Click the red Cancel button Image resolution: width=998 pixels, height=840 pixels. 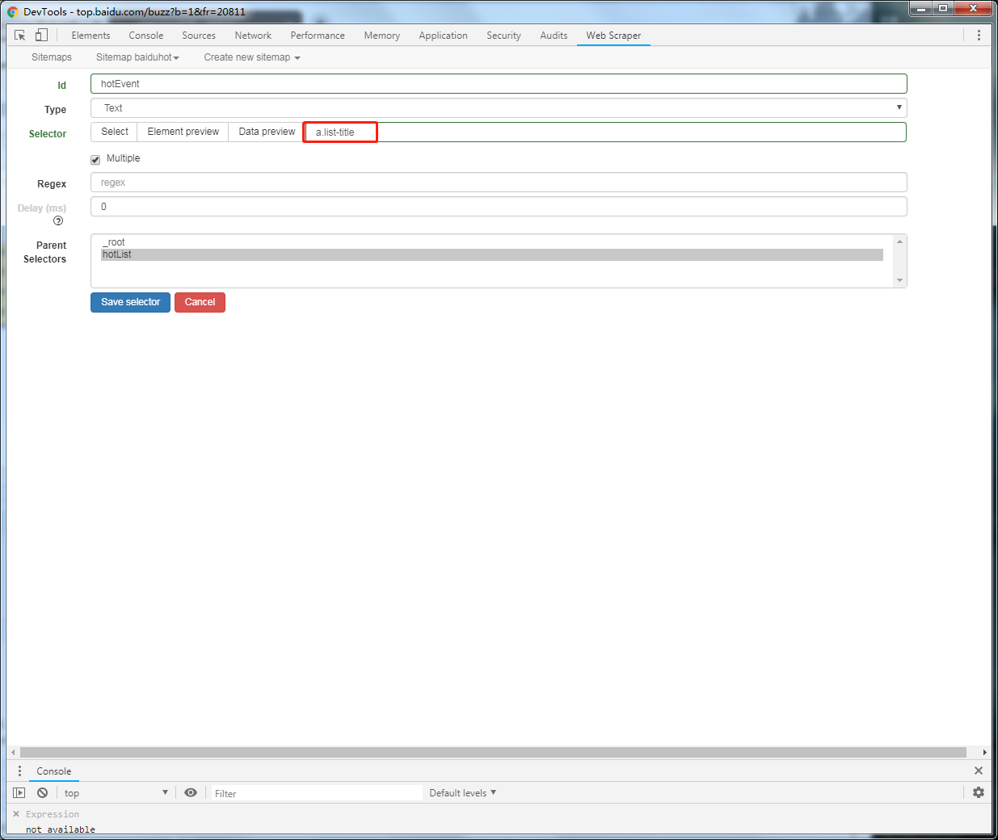[x=200, y=302]
